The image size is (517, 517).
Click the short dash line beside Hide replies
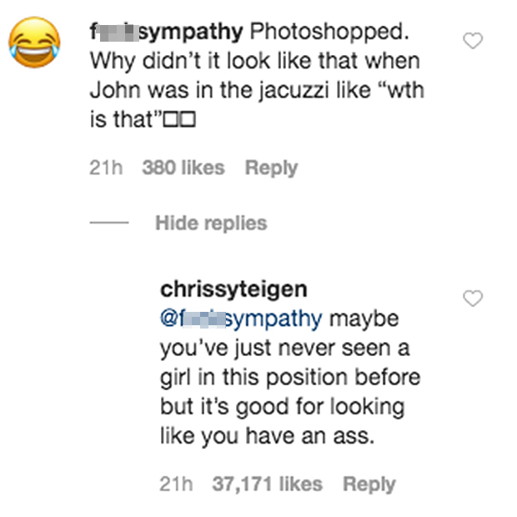(108, 223)
